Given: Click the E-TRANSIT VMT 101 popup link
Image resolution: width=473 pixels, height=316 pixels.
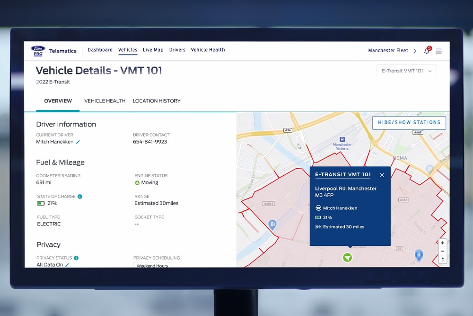Looking at the screenshot, I should [x=342, y=175].
